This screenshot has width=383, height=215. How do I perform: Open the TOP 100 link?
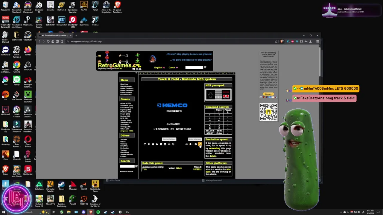(123, 139)
